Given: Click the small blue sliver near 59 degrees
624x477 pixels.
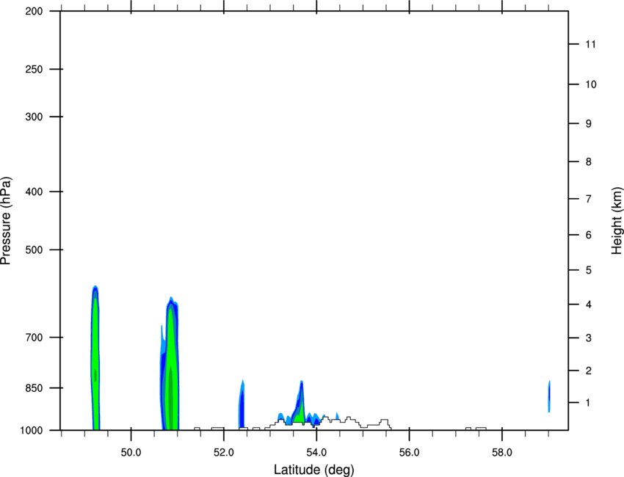Looking at the screenshot, I should [549, 396].
